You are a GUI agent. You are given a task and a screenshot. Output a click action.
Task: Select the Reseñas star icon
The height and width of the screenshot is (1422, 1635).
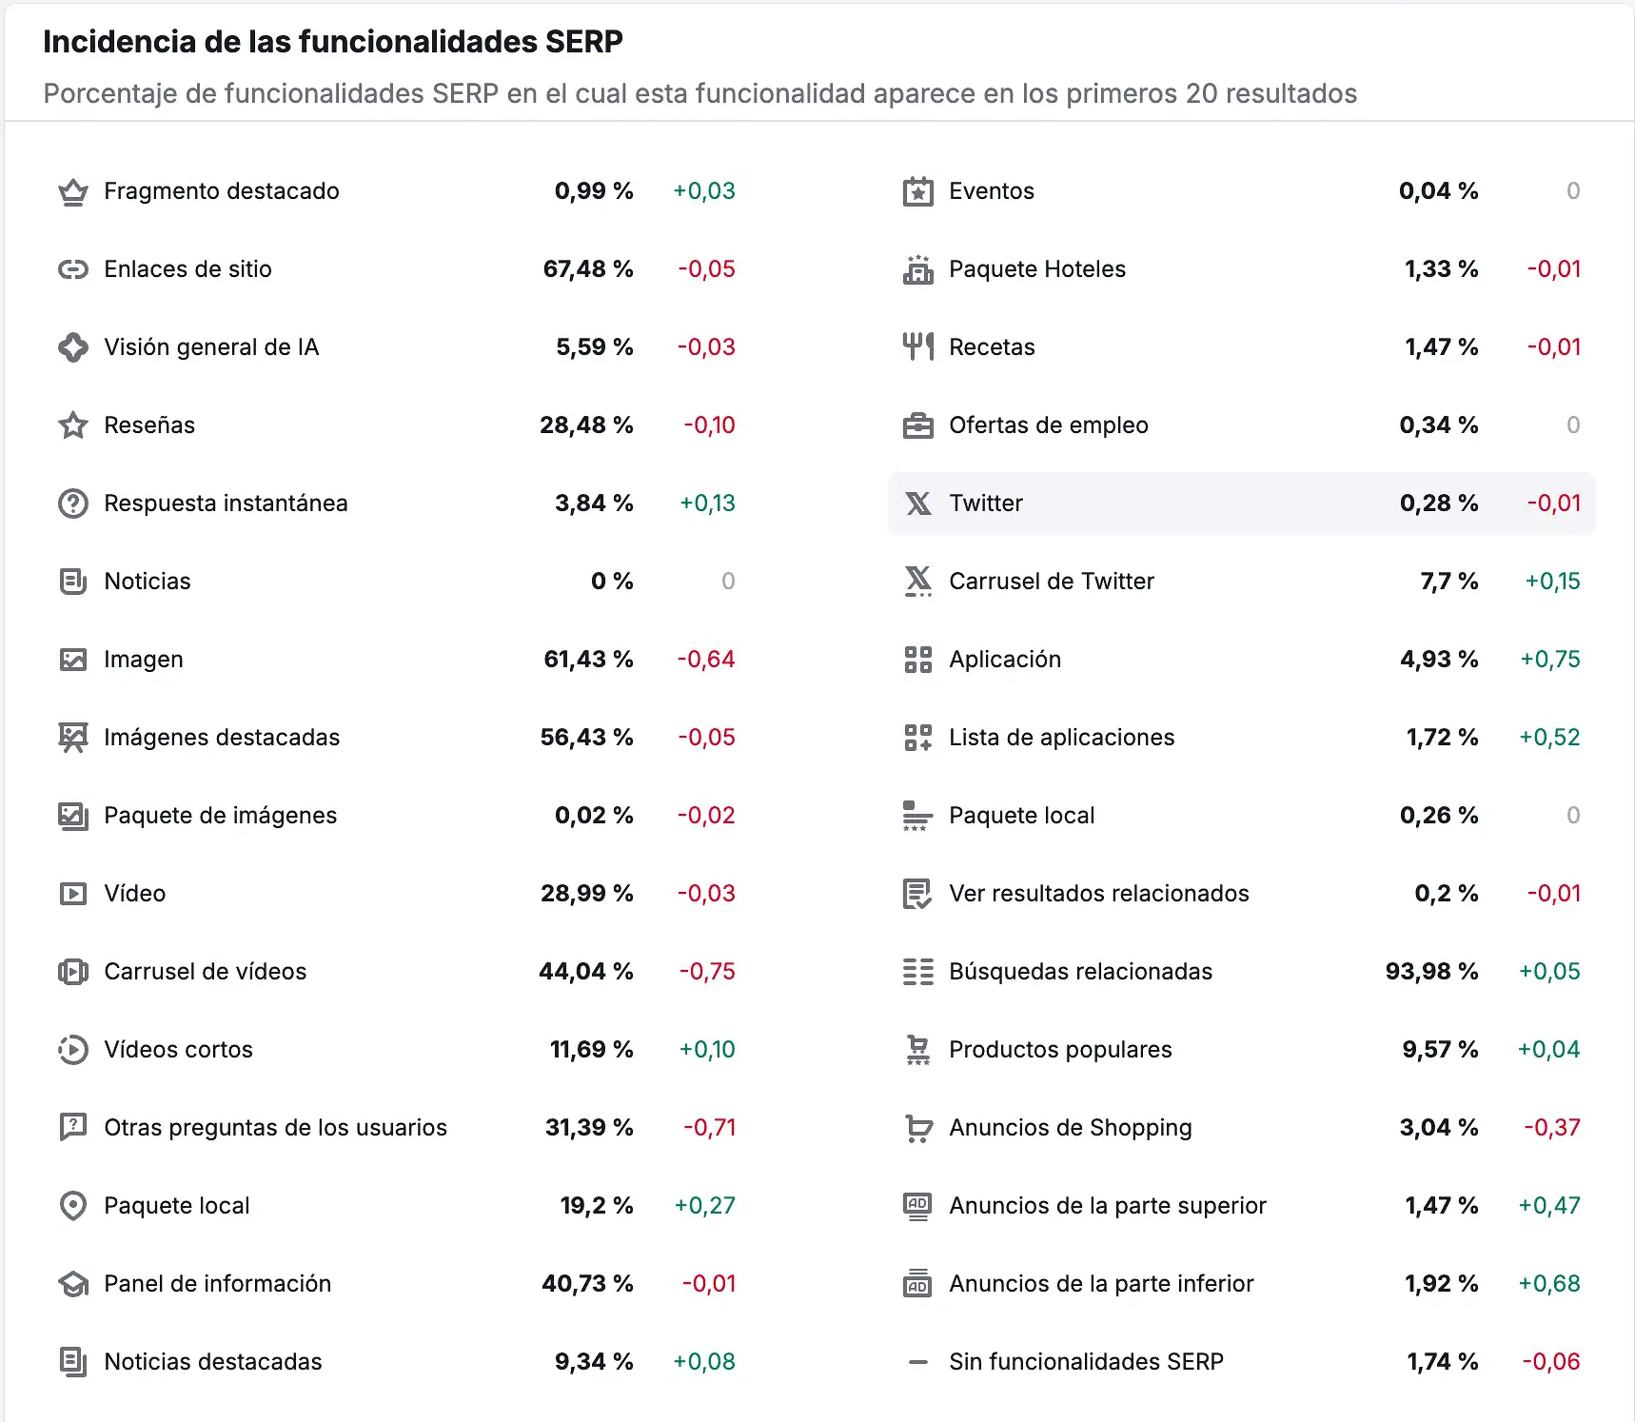pyautogui.click(x=72, y=425)
